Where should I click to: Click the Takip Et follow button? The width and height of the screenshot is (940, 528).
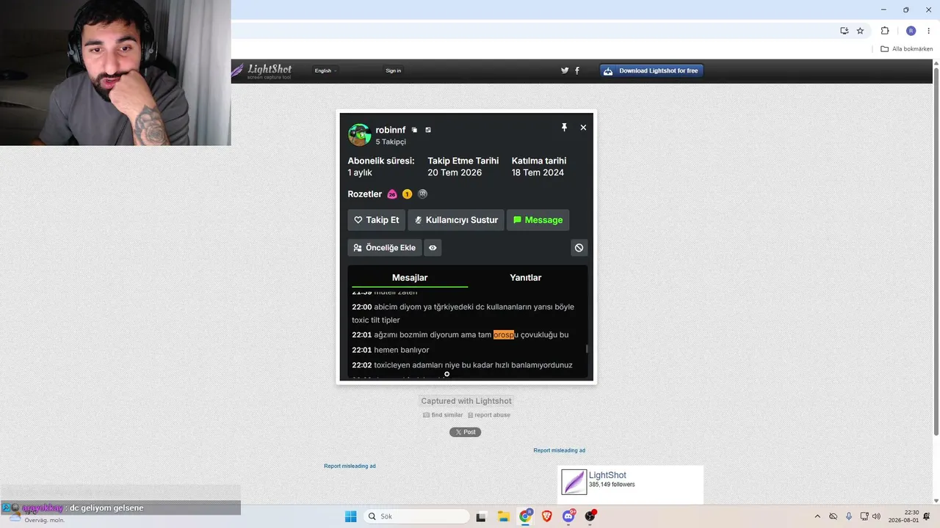(x=376, y=220)
